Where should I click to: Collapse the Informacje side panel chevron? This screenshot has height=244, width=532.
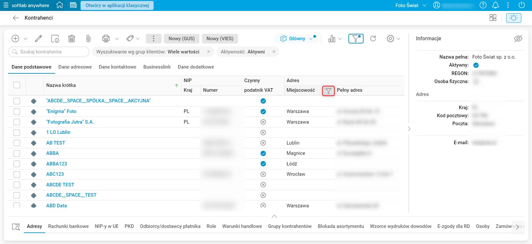click(x=409, y=129)
